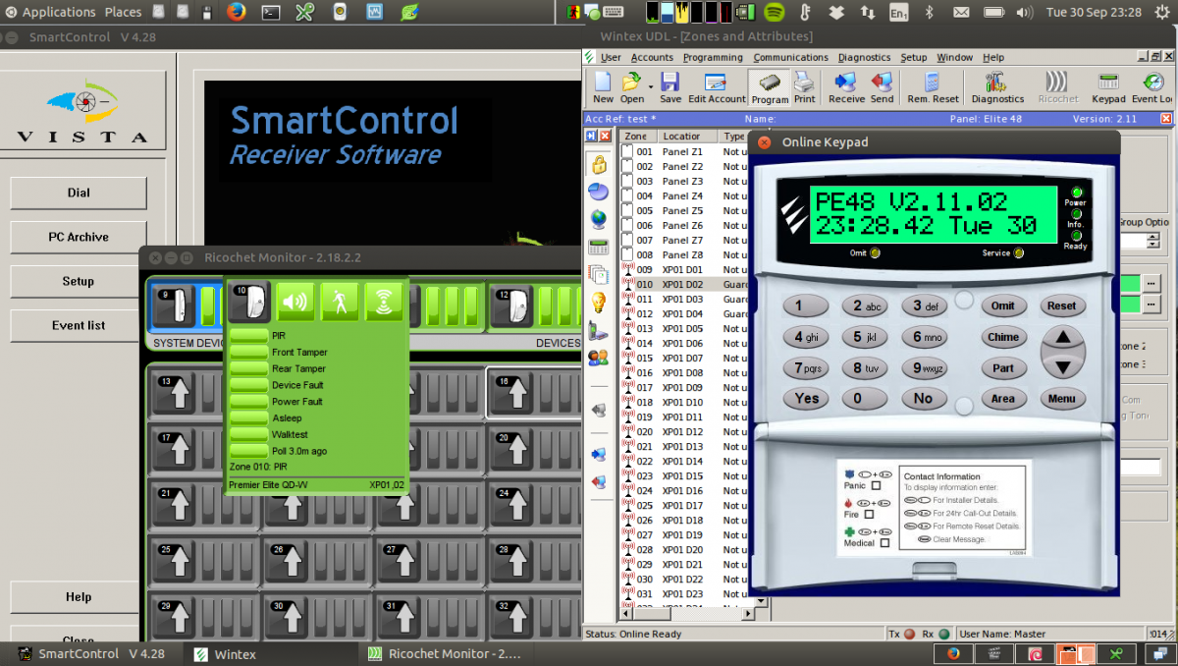Select padlock icon in Wintex sidebar
This screenshot has height=666, width=1178.
coord(598,163)
